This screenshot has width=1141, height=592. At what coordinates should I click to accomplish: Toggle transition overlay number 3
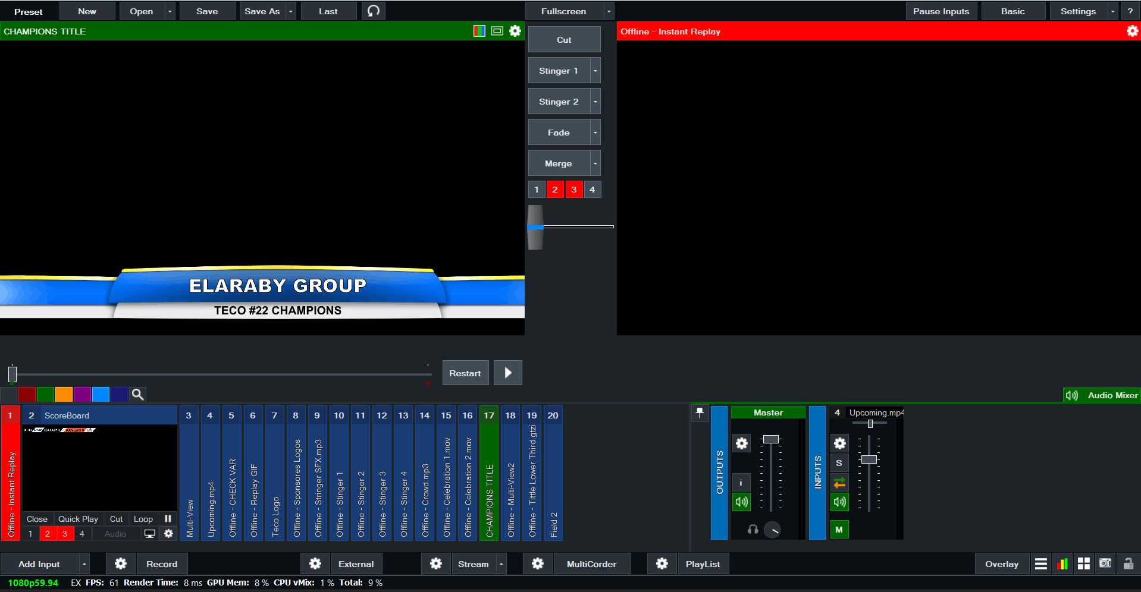[x=573, y=190]
